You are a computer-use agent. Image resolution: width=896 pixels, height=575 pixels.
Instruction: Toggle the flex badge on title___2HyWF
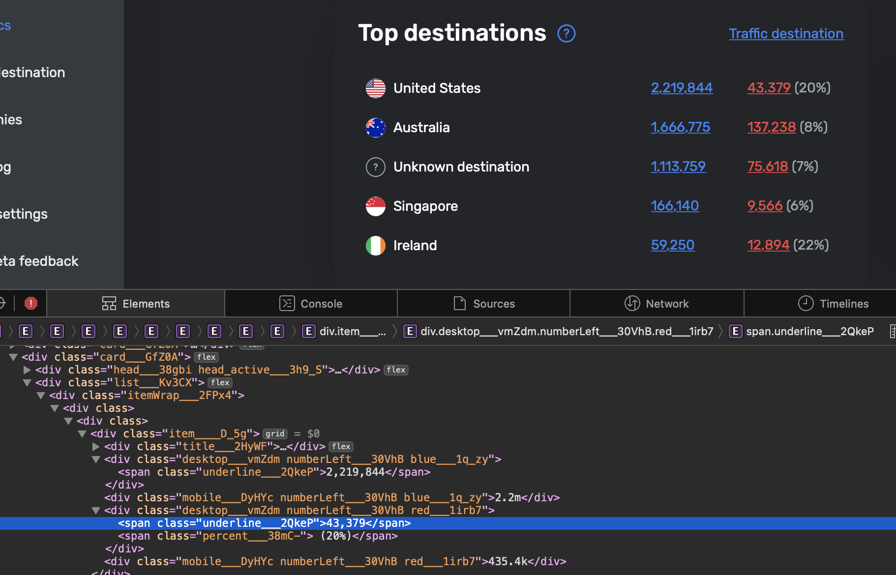tap(341, 447)
